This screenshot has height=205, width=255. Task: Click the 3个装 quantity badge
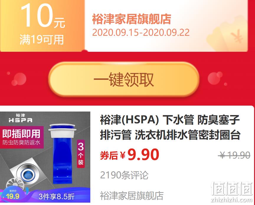(x=81, y=154)
